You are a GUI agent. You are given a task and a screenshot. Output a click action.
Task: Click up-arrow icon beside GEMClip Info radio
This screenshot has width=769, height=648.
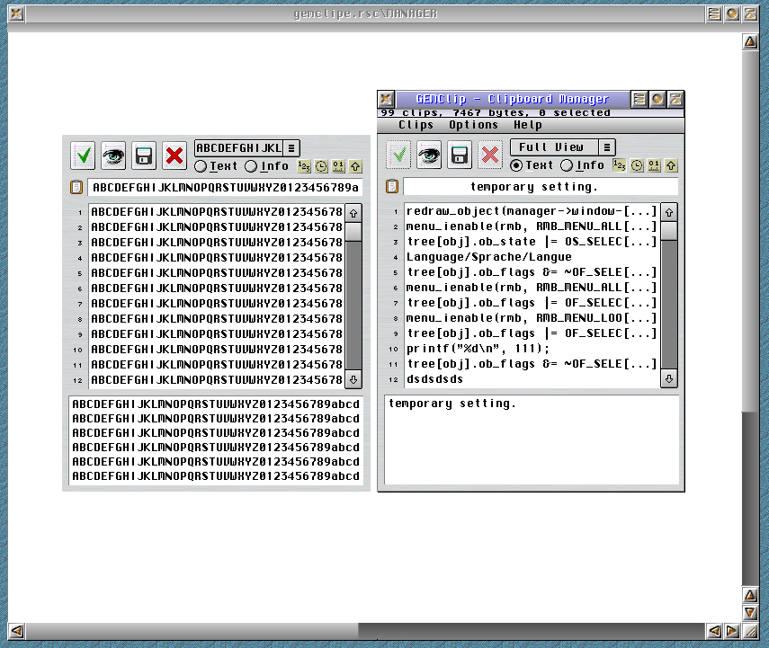click(x=671, y=165)
